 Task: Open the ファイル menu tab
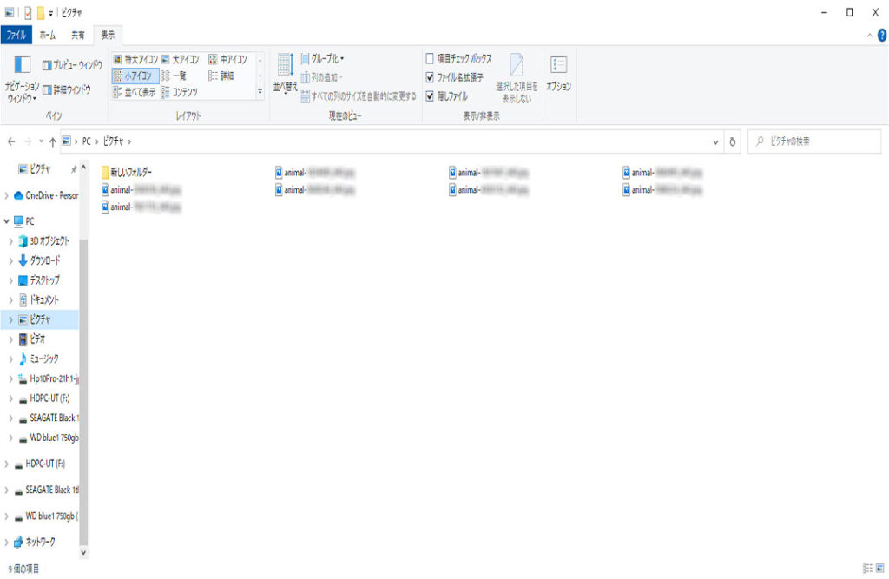coord(16,36)
